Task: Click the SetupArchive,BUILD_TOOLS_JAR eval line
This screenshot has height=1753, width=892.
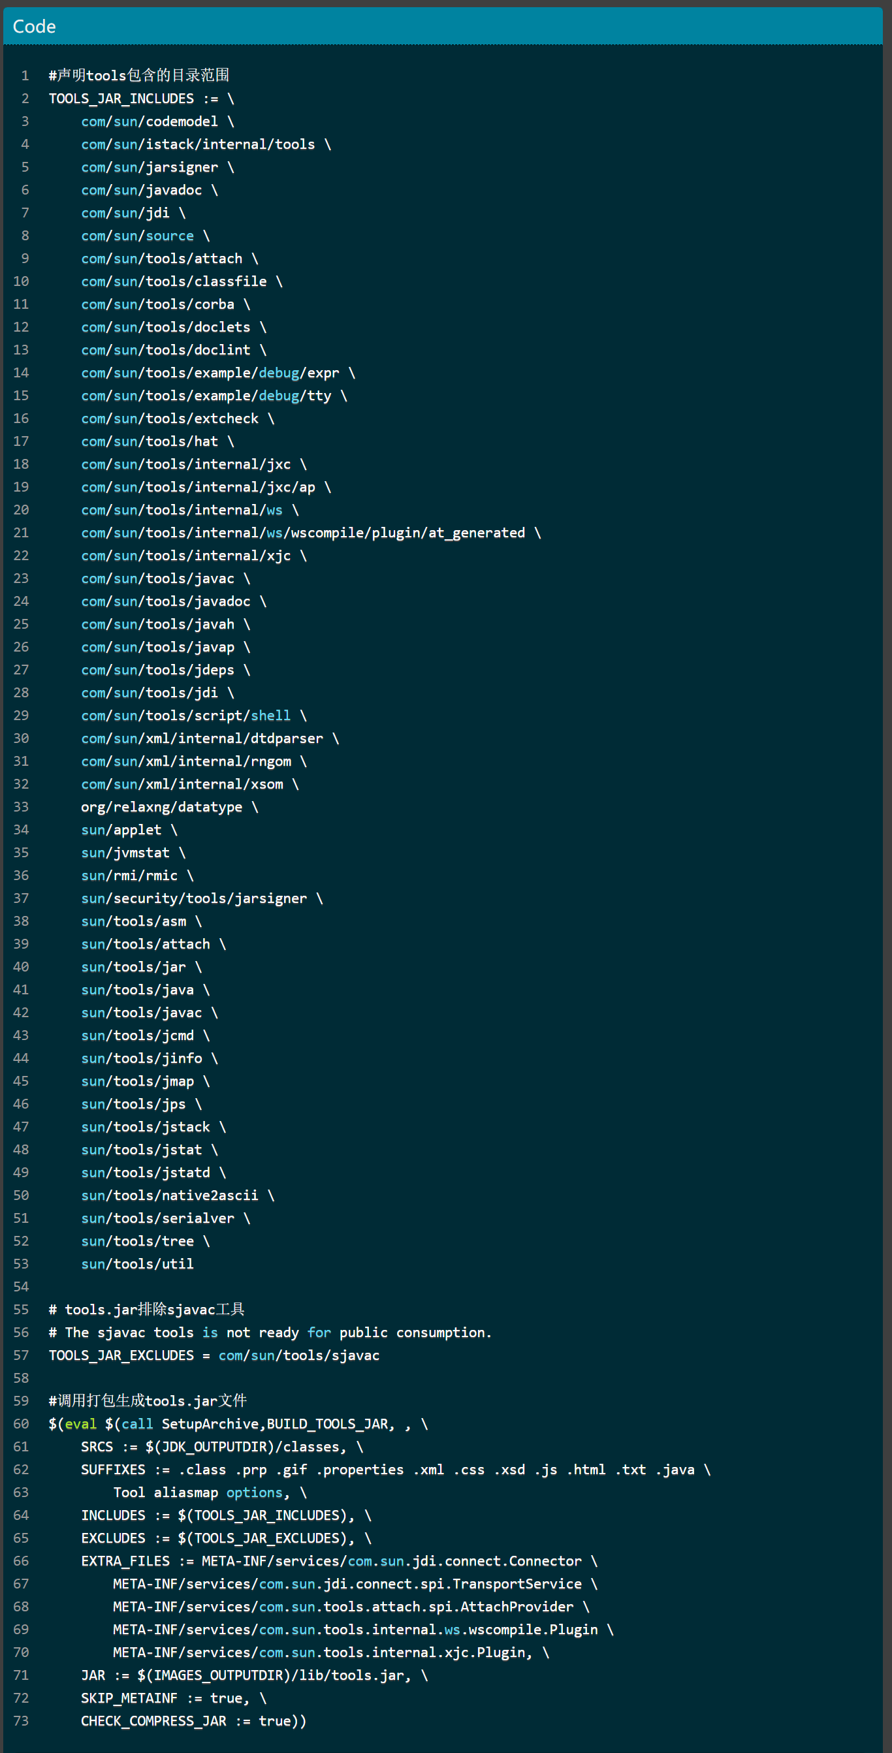Action: [238, 1425]
